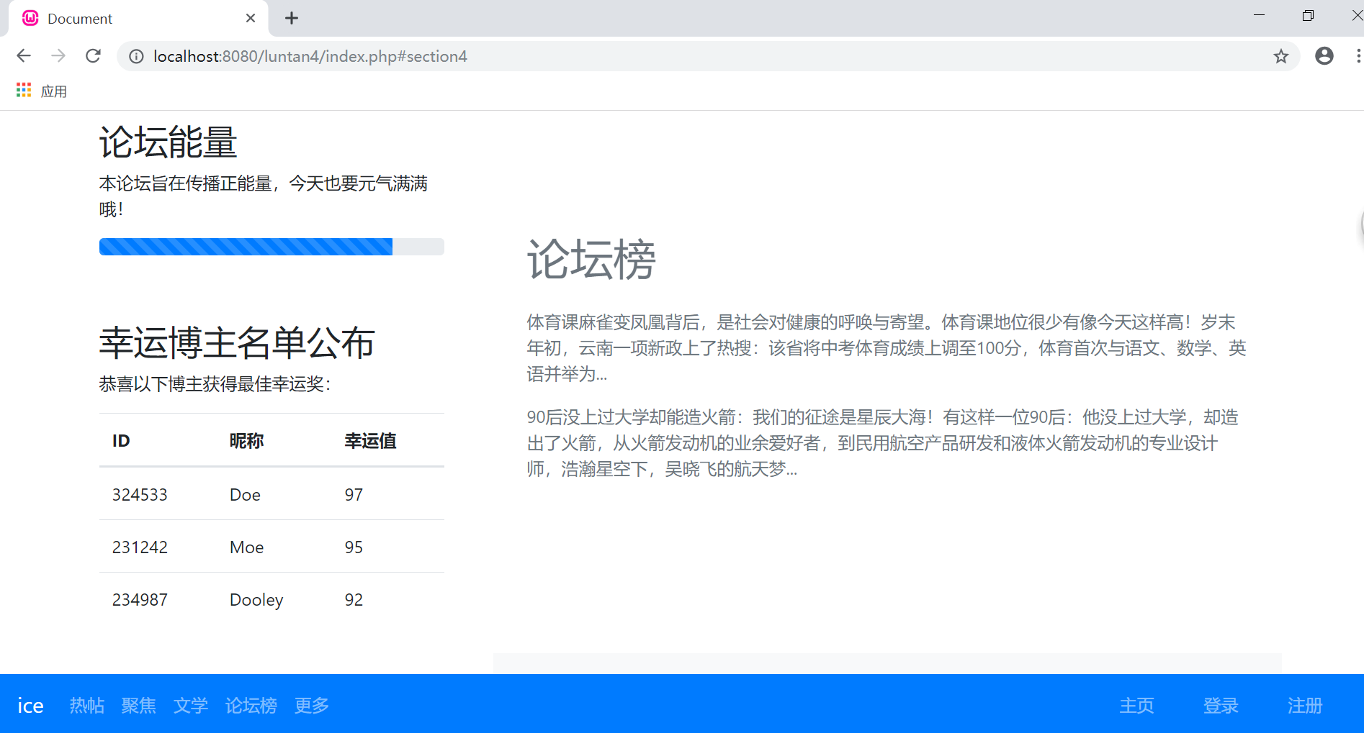1364x733 pixels.
Task: Open the 更多 menu in the navbar
Action: [x=310, y=706]
